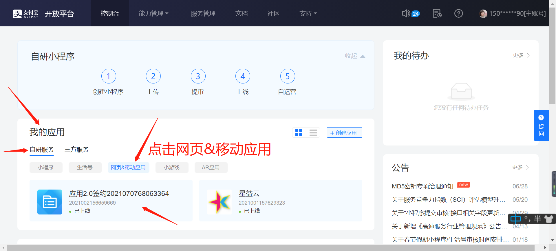Click app ID text 2021001157629323
556x251 pixels.
(262, 203)
